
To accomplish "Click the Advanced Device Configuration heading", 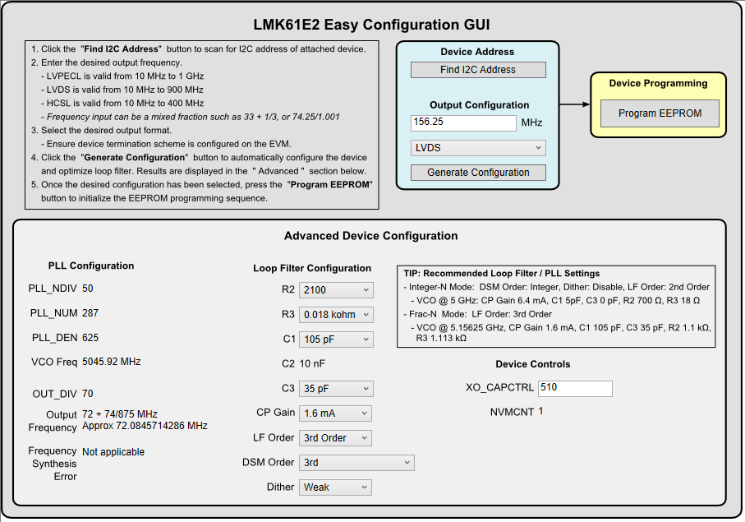I will (370, 236).
